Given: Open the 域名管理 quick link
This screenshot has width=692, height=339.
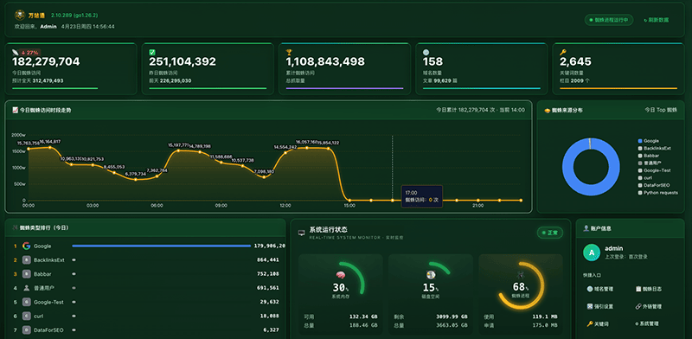Looking at the screenshot, I should (x=599, y=289).
